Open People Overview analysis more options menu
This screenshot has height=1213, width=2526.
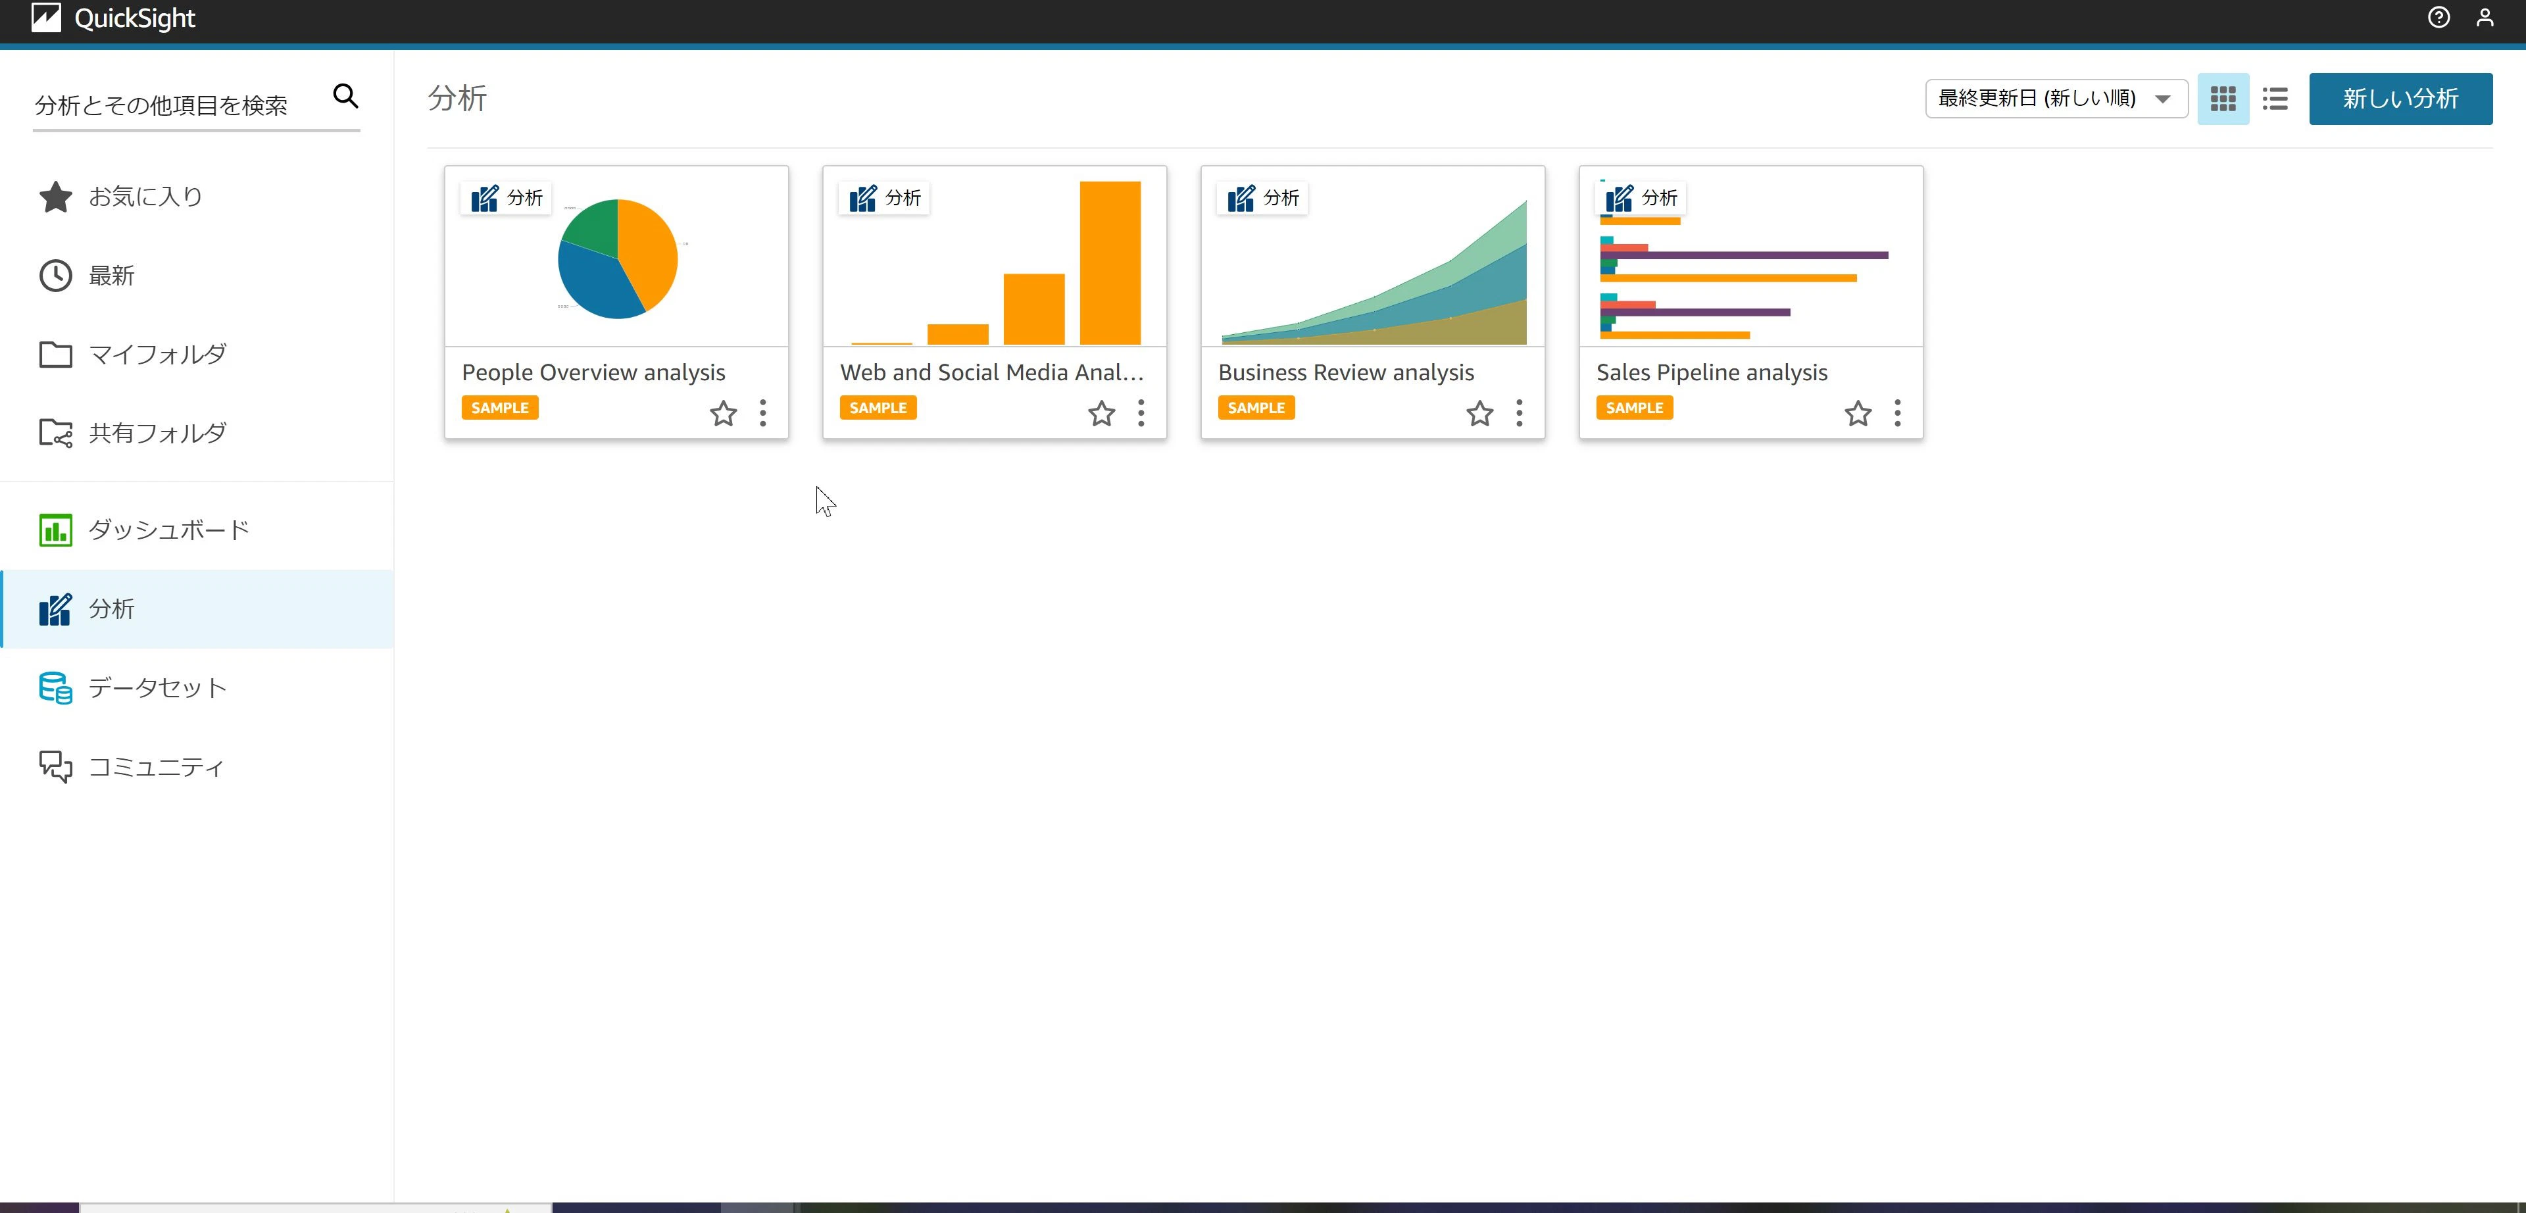tap(763, 413)
